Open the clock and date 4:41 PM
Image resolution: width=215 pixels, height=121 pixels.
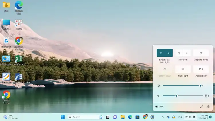(x=203, y=117)
